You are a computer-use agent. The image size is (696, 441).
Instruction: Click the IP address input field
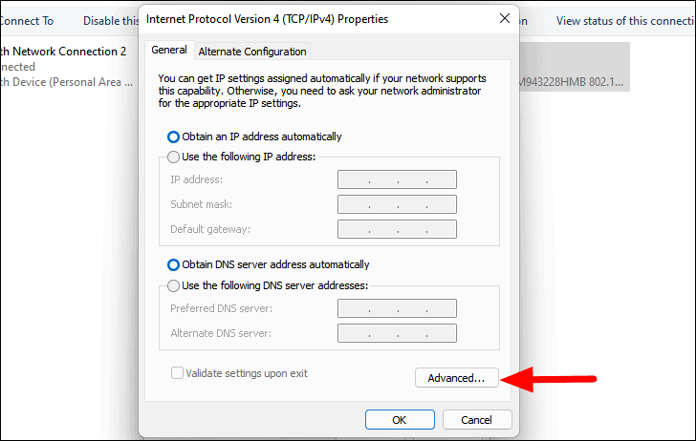[397, 179]
